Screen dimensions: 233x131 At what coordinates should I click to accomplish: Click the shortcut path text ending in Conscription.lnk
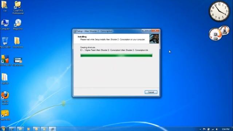[x=114, y=50]
